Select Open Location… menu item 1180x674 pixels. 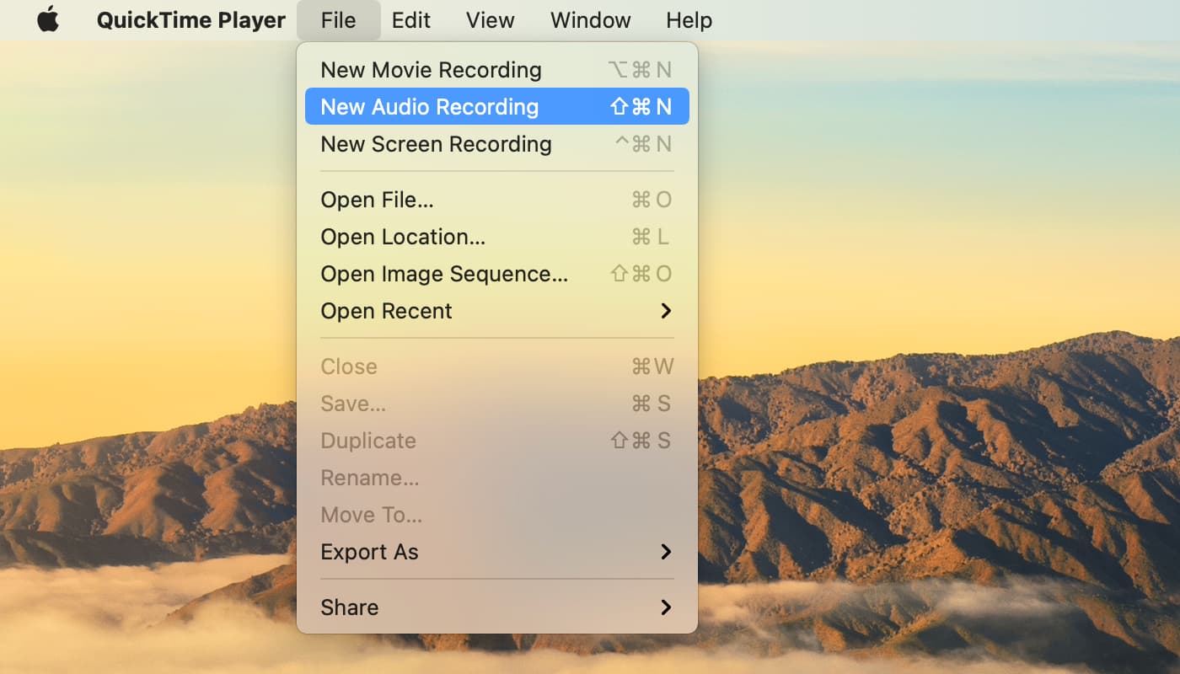click(497, 237)
